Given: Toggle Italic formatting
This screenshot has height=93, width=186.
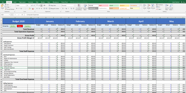Looking at the screenshot, I should pos(19,9).
